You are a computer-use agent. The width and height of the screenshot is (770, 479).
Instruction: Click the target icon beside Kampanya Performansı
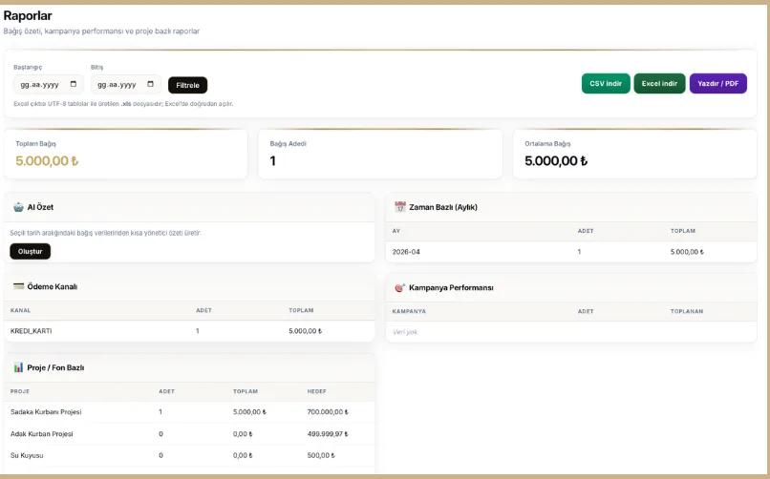coord(400,287)
